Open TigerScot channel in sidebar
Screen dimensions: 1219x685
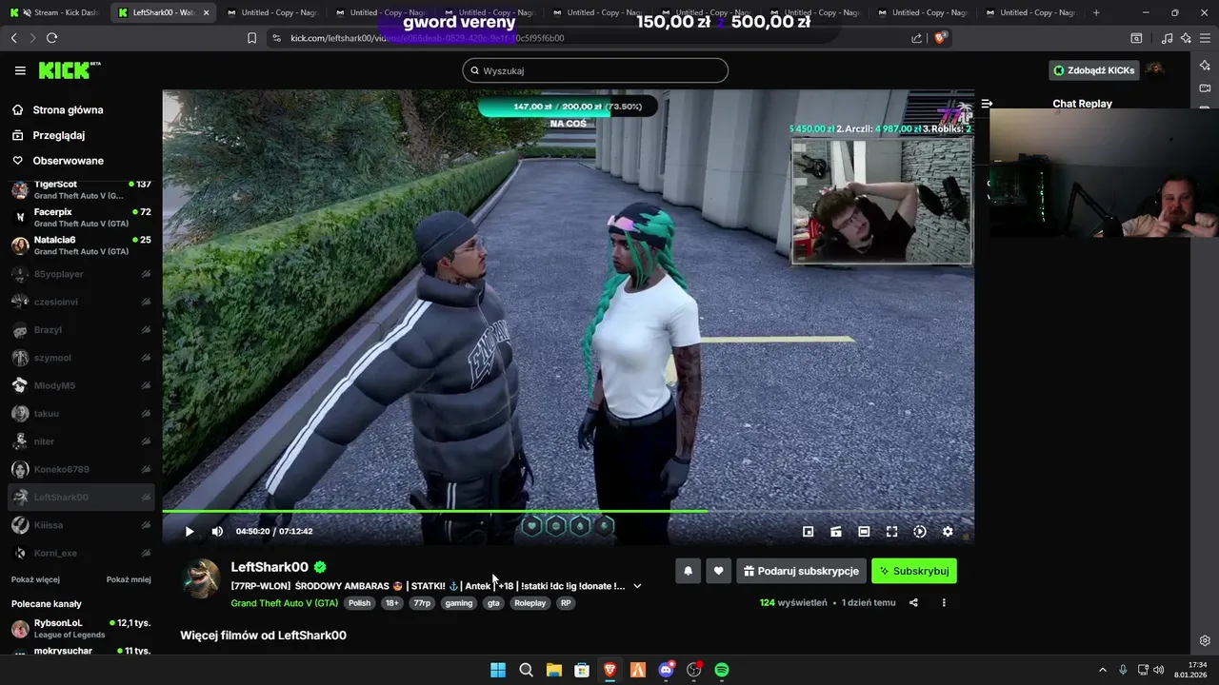click(81, 189)
